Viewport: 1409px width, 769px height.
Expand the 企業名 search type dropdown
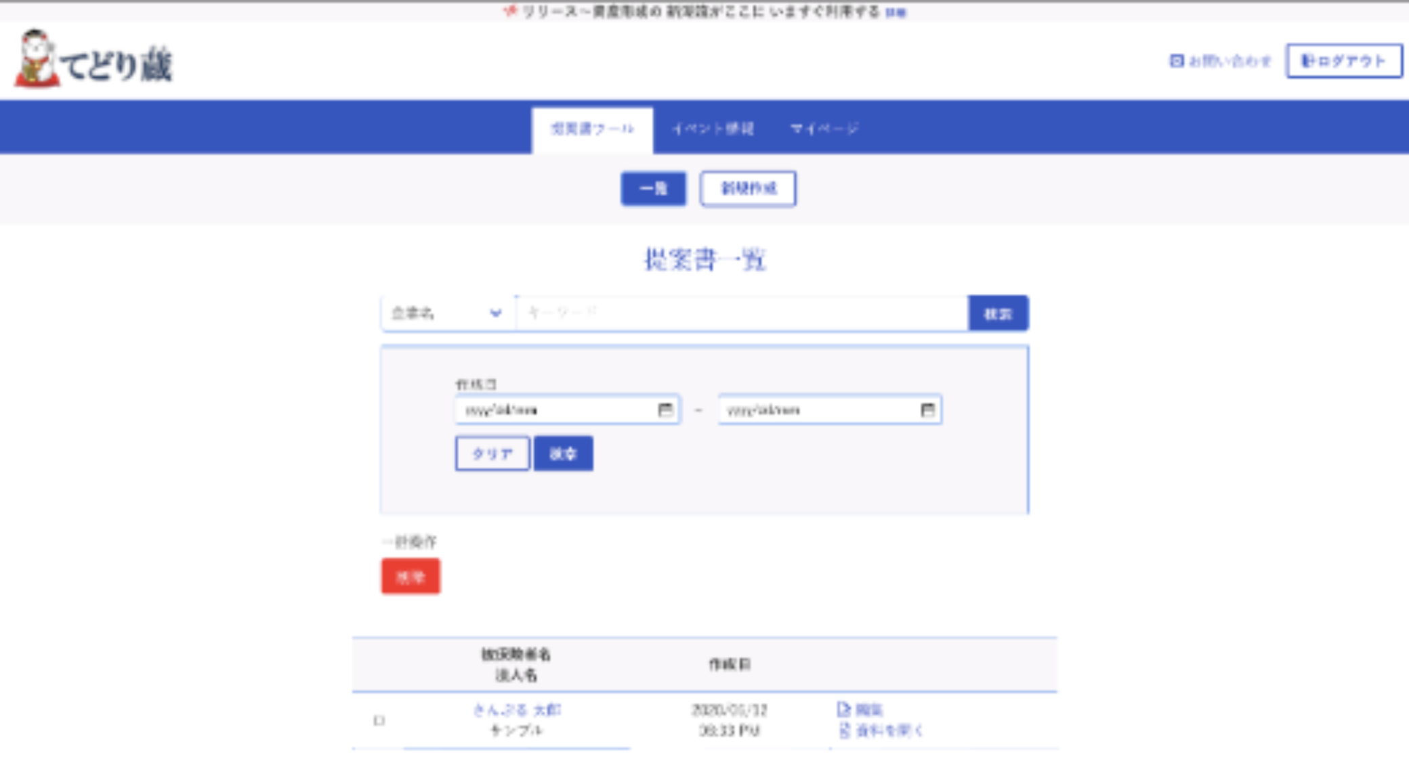coord(444,313)
